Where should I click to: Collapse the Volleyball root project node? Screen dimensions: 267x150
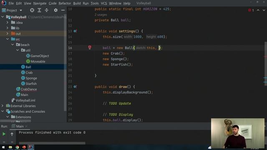[x=3, y=17]
